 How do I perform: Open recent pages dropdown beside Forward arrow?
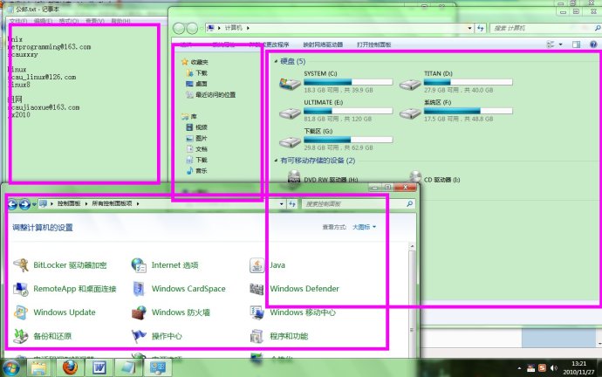pos(34,204)
